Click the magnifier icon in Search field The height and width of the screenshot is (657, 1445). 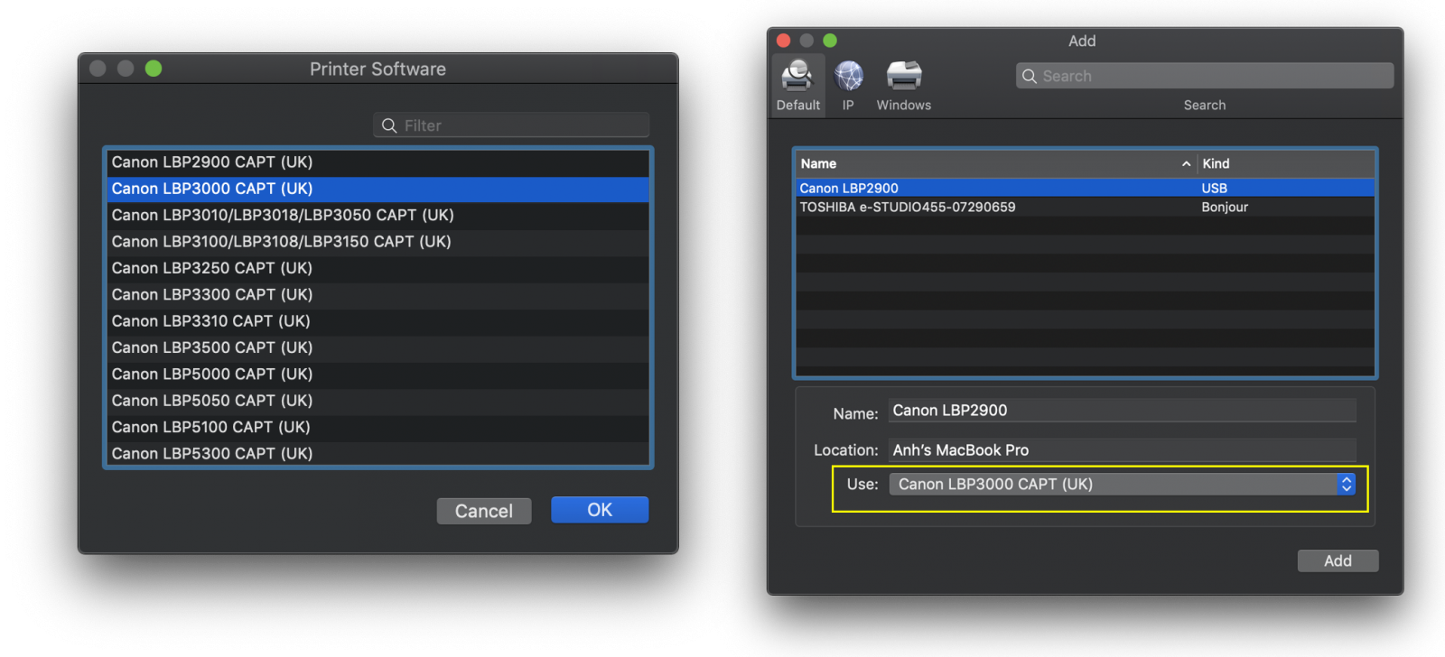coord(1029,76)
